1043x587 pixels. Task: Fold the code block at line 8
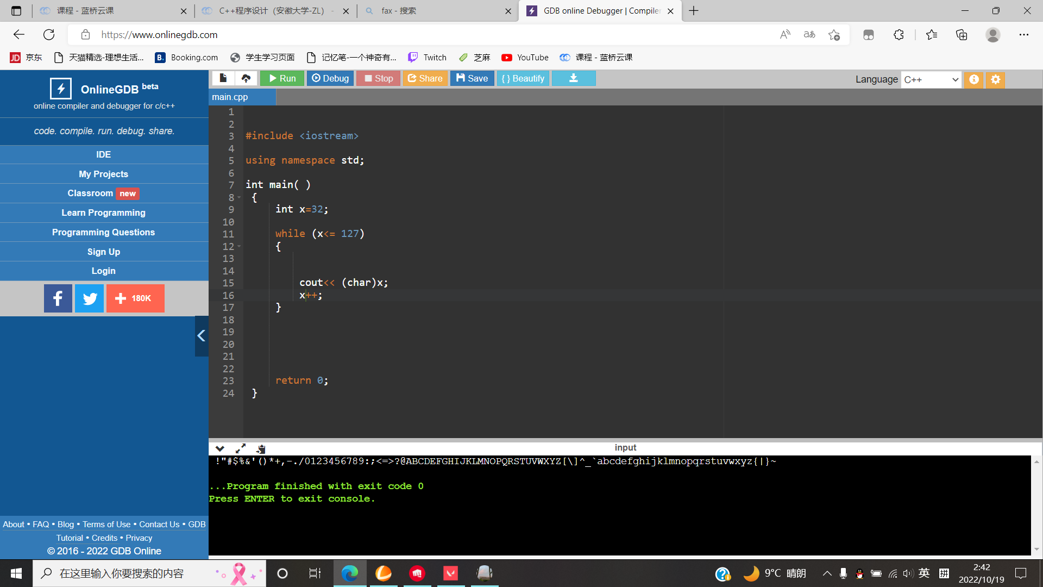239,197
